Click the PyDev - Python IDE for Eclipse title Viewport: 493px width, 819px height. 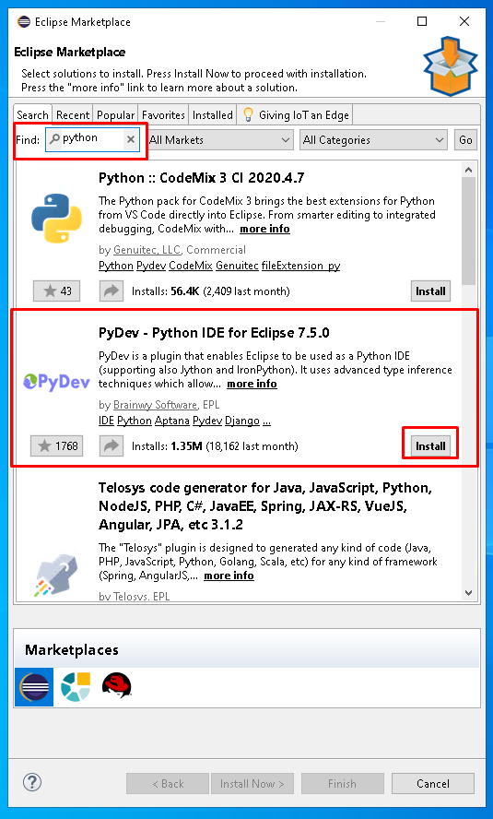point(214,333)
